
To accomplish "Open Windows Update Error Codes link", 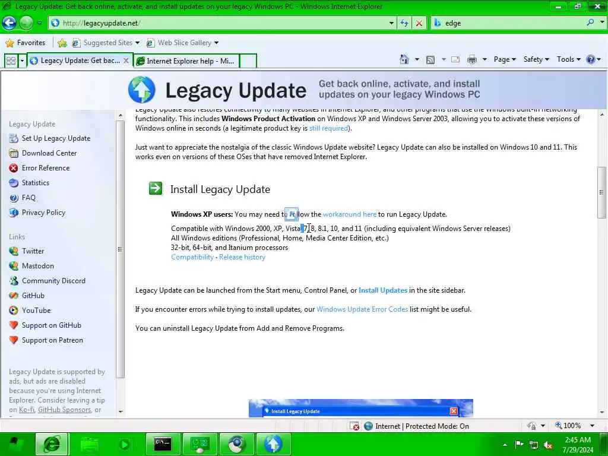I will coord(362,309).
